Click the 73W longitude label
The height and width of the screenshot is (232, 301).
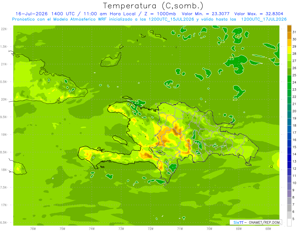(x=121, y=229)
